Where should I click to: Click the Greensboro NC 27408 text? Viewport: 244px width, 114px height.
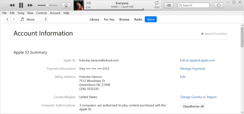(95, 85)
